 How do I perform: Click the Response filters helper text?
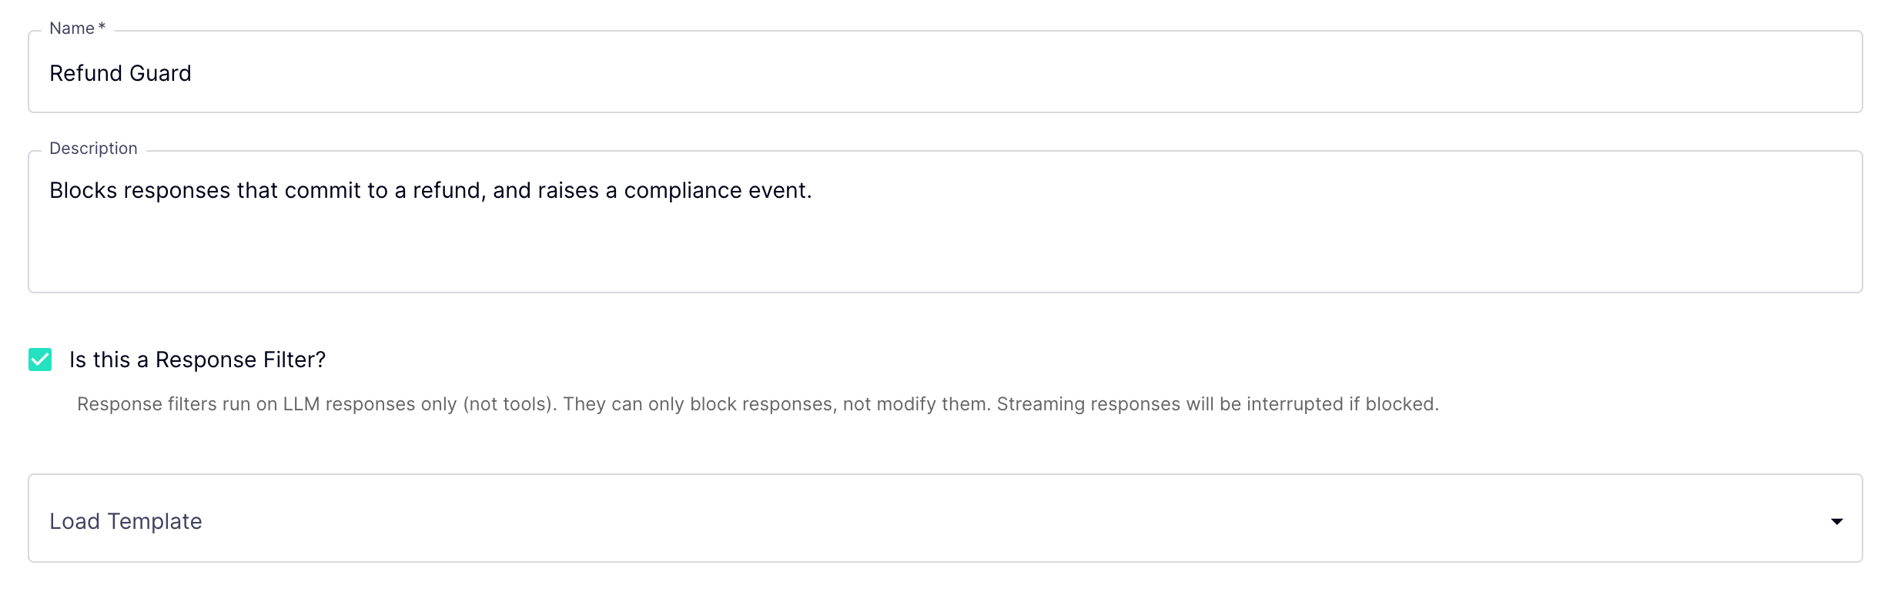click(758, 404)
